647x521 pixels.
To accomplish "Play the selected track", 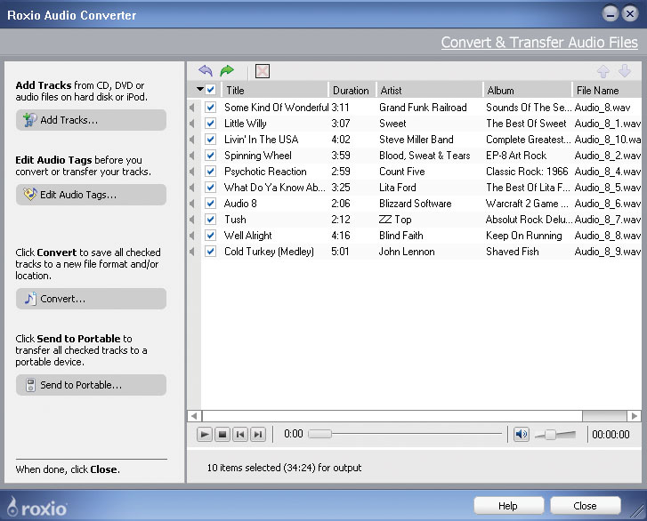I will coord(205,434).
